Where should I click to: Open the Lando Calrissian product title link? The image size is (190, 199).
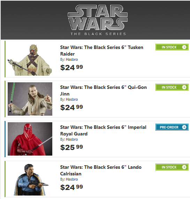[x=101, y=170]
